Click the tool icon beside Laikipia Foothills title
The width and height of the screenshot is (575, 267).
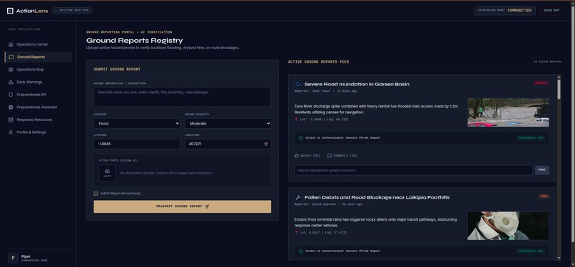298,197
